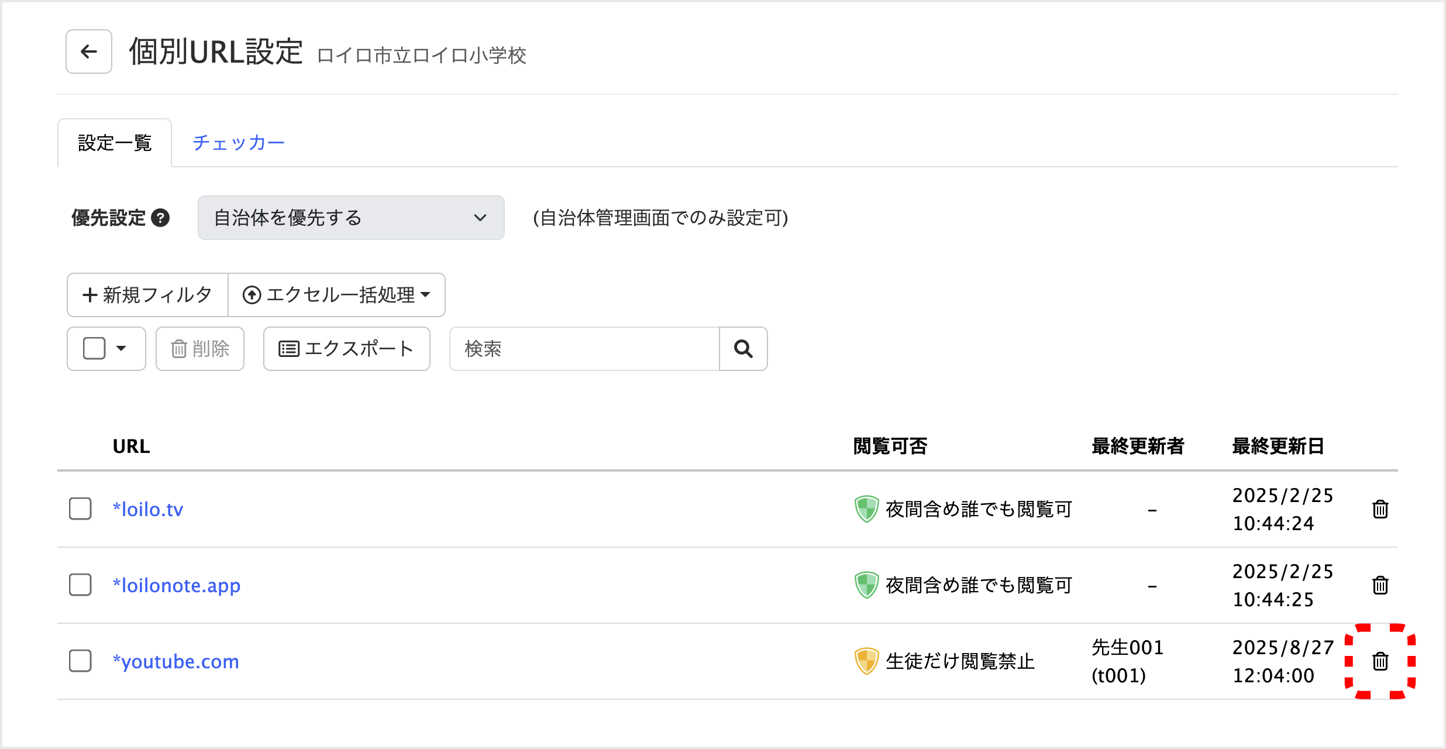Check the *youtube.com row checkbox

(x=80, y=661)
